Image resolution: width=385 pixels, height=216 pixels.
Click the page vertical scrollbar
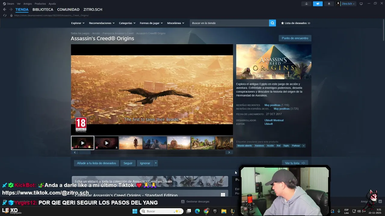tap(383, 30)
